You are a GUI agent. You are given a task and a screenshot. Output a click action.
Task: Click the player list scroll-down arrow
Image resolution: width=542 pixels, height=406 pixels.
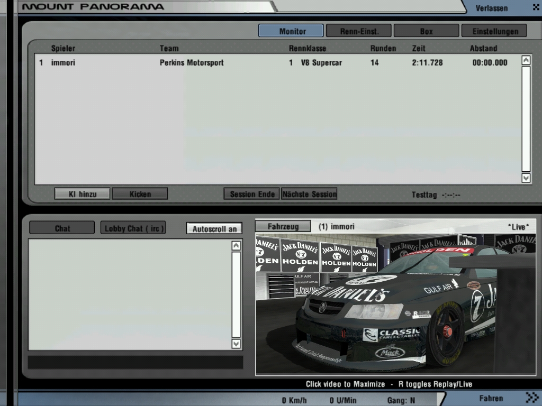[526, 178]
